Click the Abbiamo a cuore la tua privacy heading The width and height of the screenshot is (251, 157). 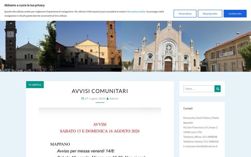(x=24, y=5)
